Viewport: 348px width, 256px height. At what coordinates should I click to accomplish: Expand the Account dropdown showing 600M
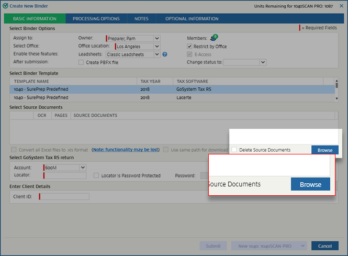[x=82, y=168]
